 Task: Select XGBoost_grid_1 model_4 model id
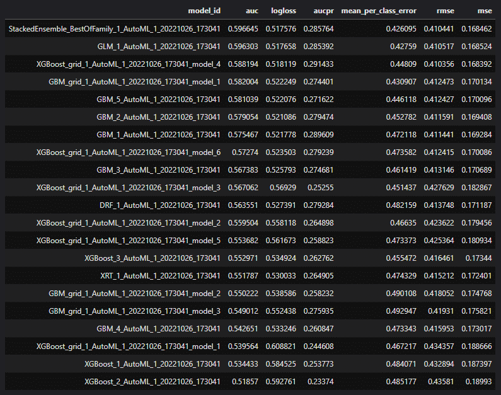(129, 64)
